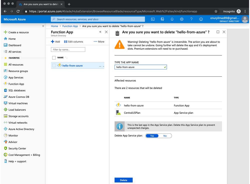Open Storage accounts from the sidebar
Image resolution: width=250 pixels, height=184 pixels.
tap(18, 116)
